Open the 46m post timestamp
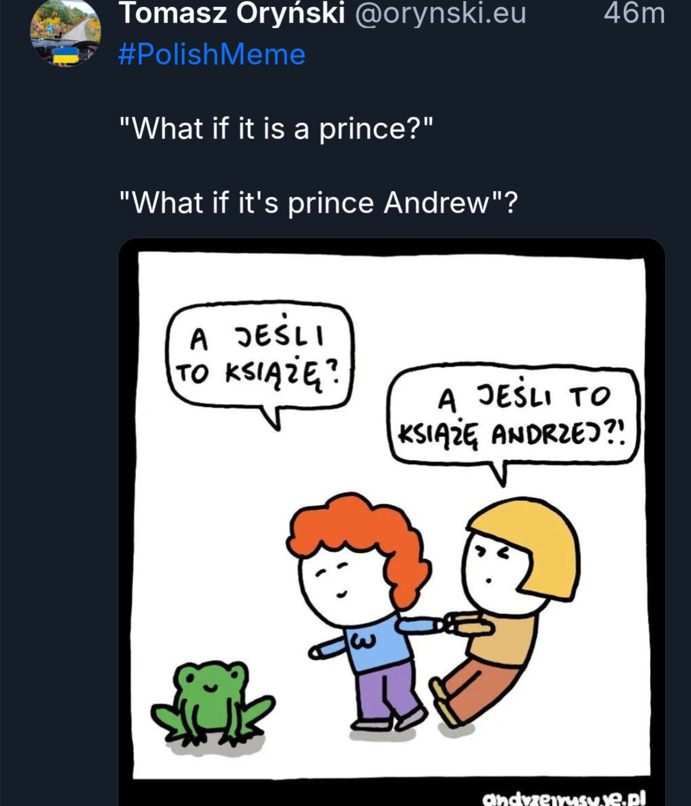 pos(634,13)
